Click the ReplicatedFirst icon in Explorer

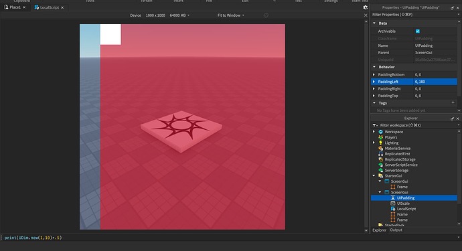click(x=381, y=154)
